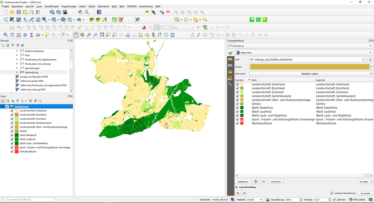Click the yellow Symbol color bar
Viewport: 374px width, 203px height.
pyautogui.click(x=310, y=67)
